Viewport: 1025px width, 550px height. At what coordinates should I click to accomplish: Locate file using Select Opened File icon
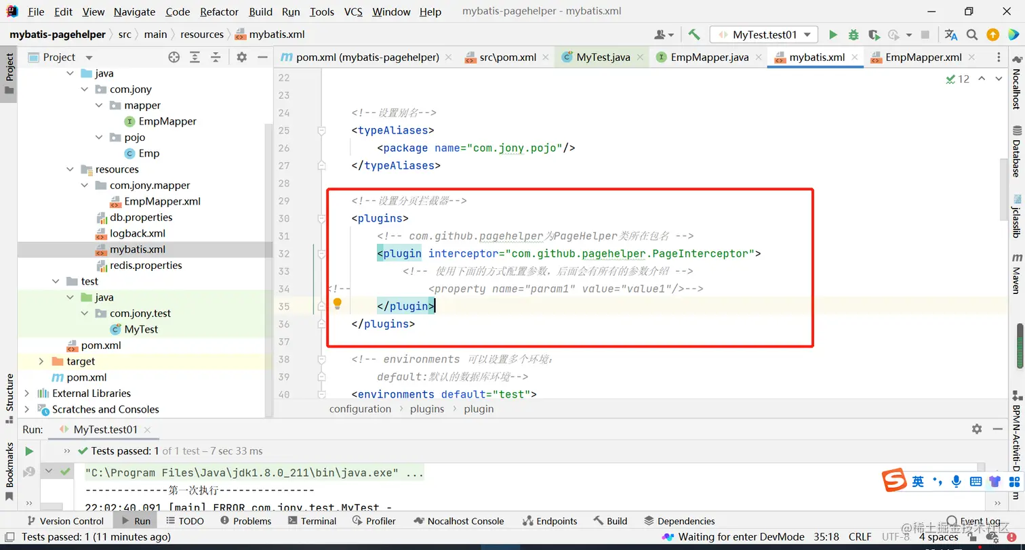(174, 58)
